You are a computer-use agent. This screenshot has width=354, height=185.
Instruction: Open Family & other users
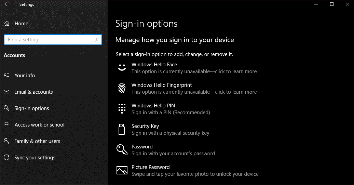click(37, 141)
